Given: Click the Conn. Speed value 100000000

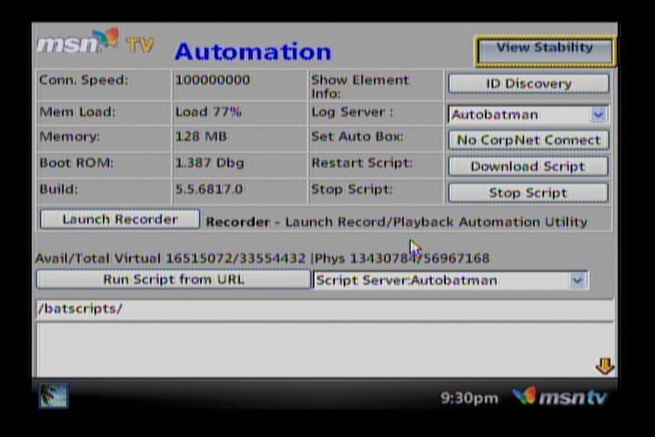Looking at the screenshot, I should coord(212,80).
